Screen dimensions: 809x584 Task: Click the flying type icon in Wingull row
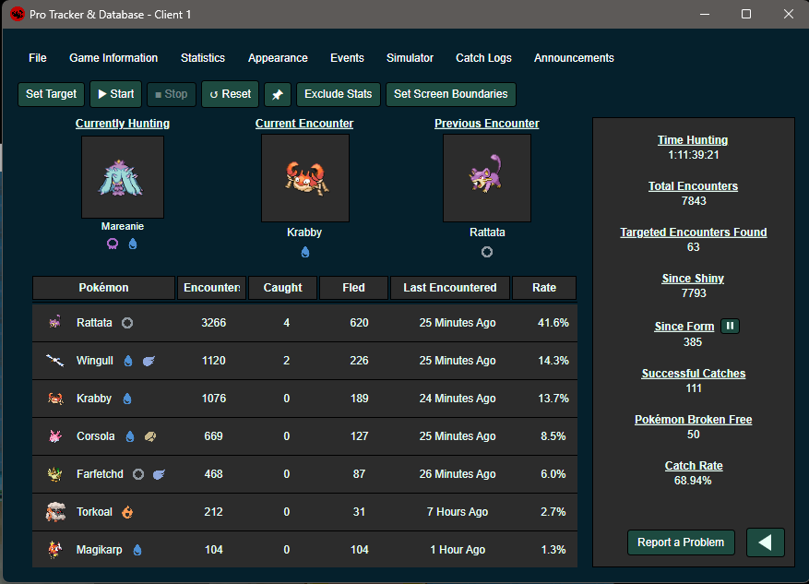pos(149,361)
